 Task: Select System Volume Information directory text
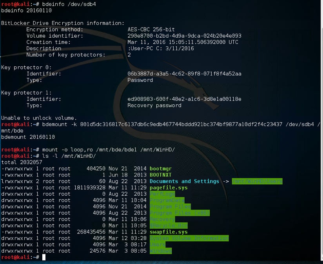[x=189, y=238]
